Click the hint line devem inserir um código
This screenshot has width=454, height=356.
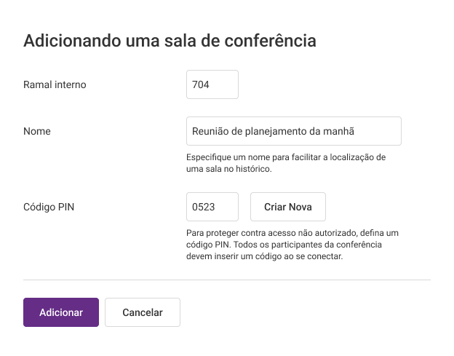coord(264,256)
